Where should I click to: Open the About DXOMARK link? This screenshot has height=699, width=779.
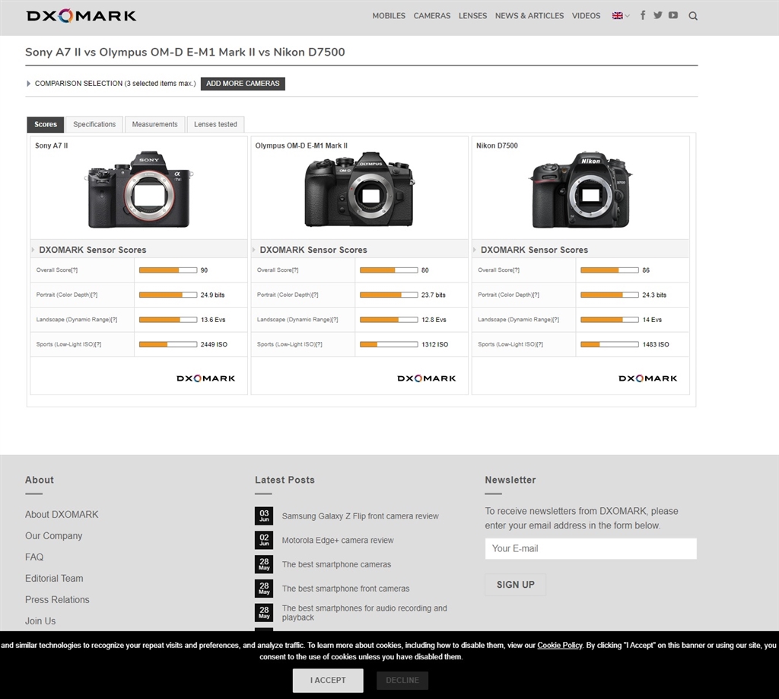point(62,515)
